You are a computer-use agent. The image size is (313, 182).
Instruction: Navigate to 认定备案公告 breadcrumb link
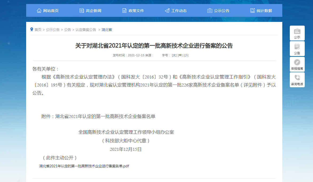pyautogui.click(x=86, y=30)
